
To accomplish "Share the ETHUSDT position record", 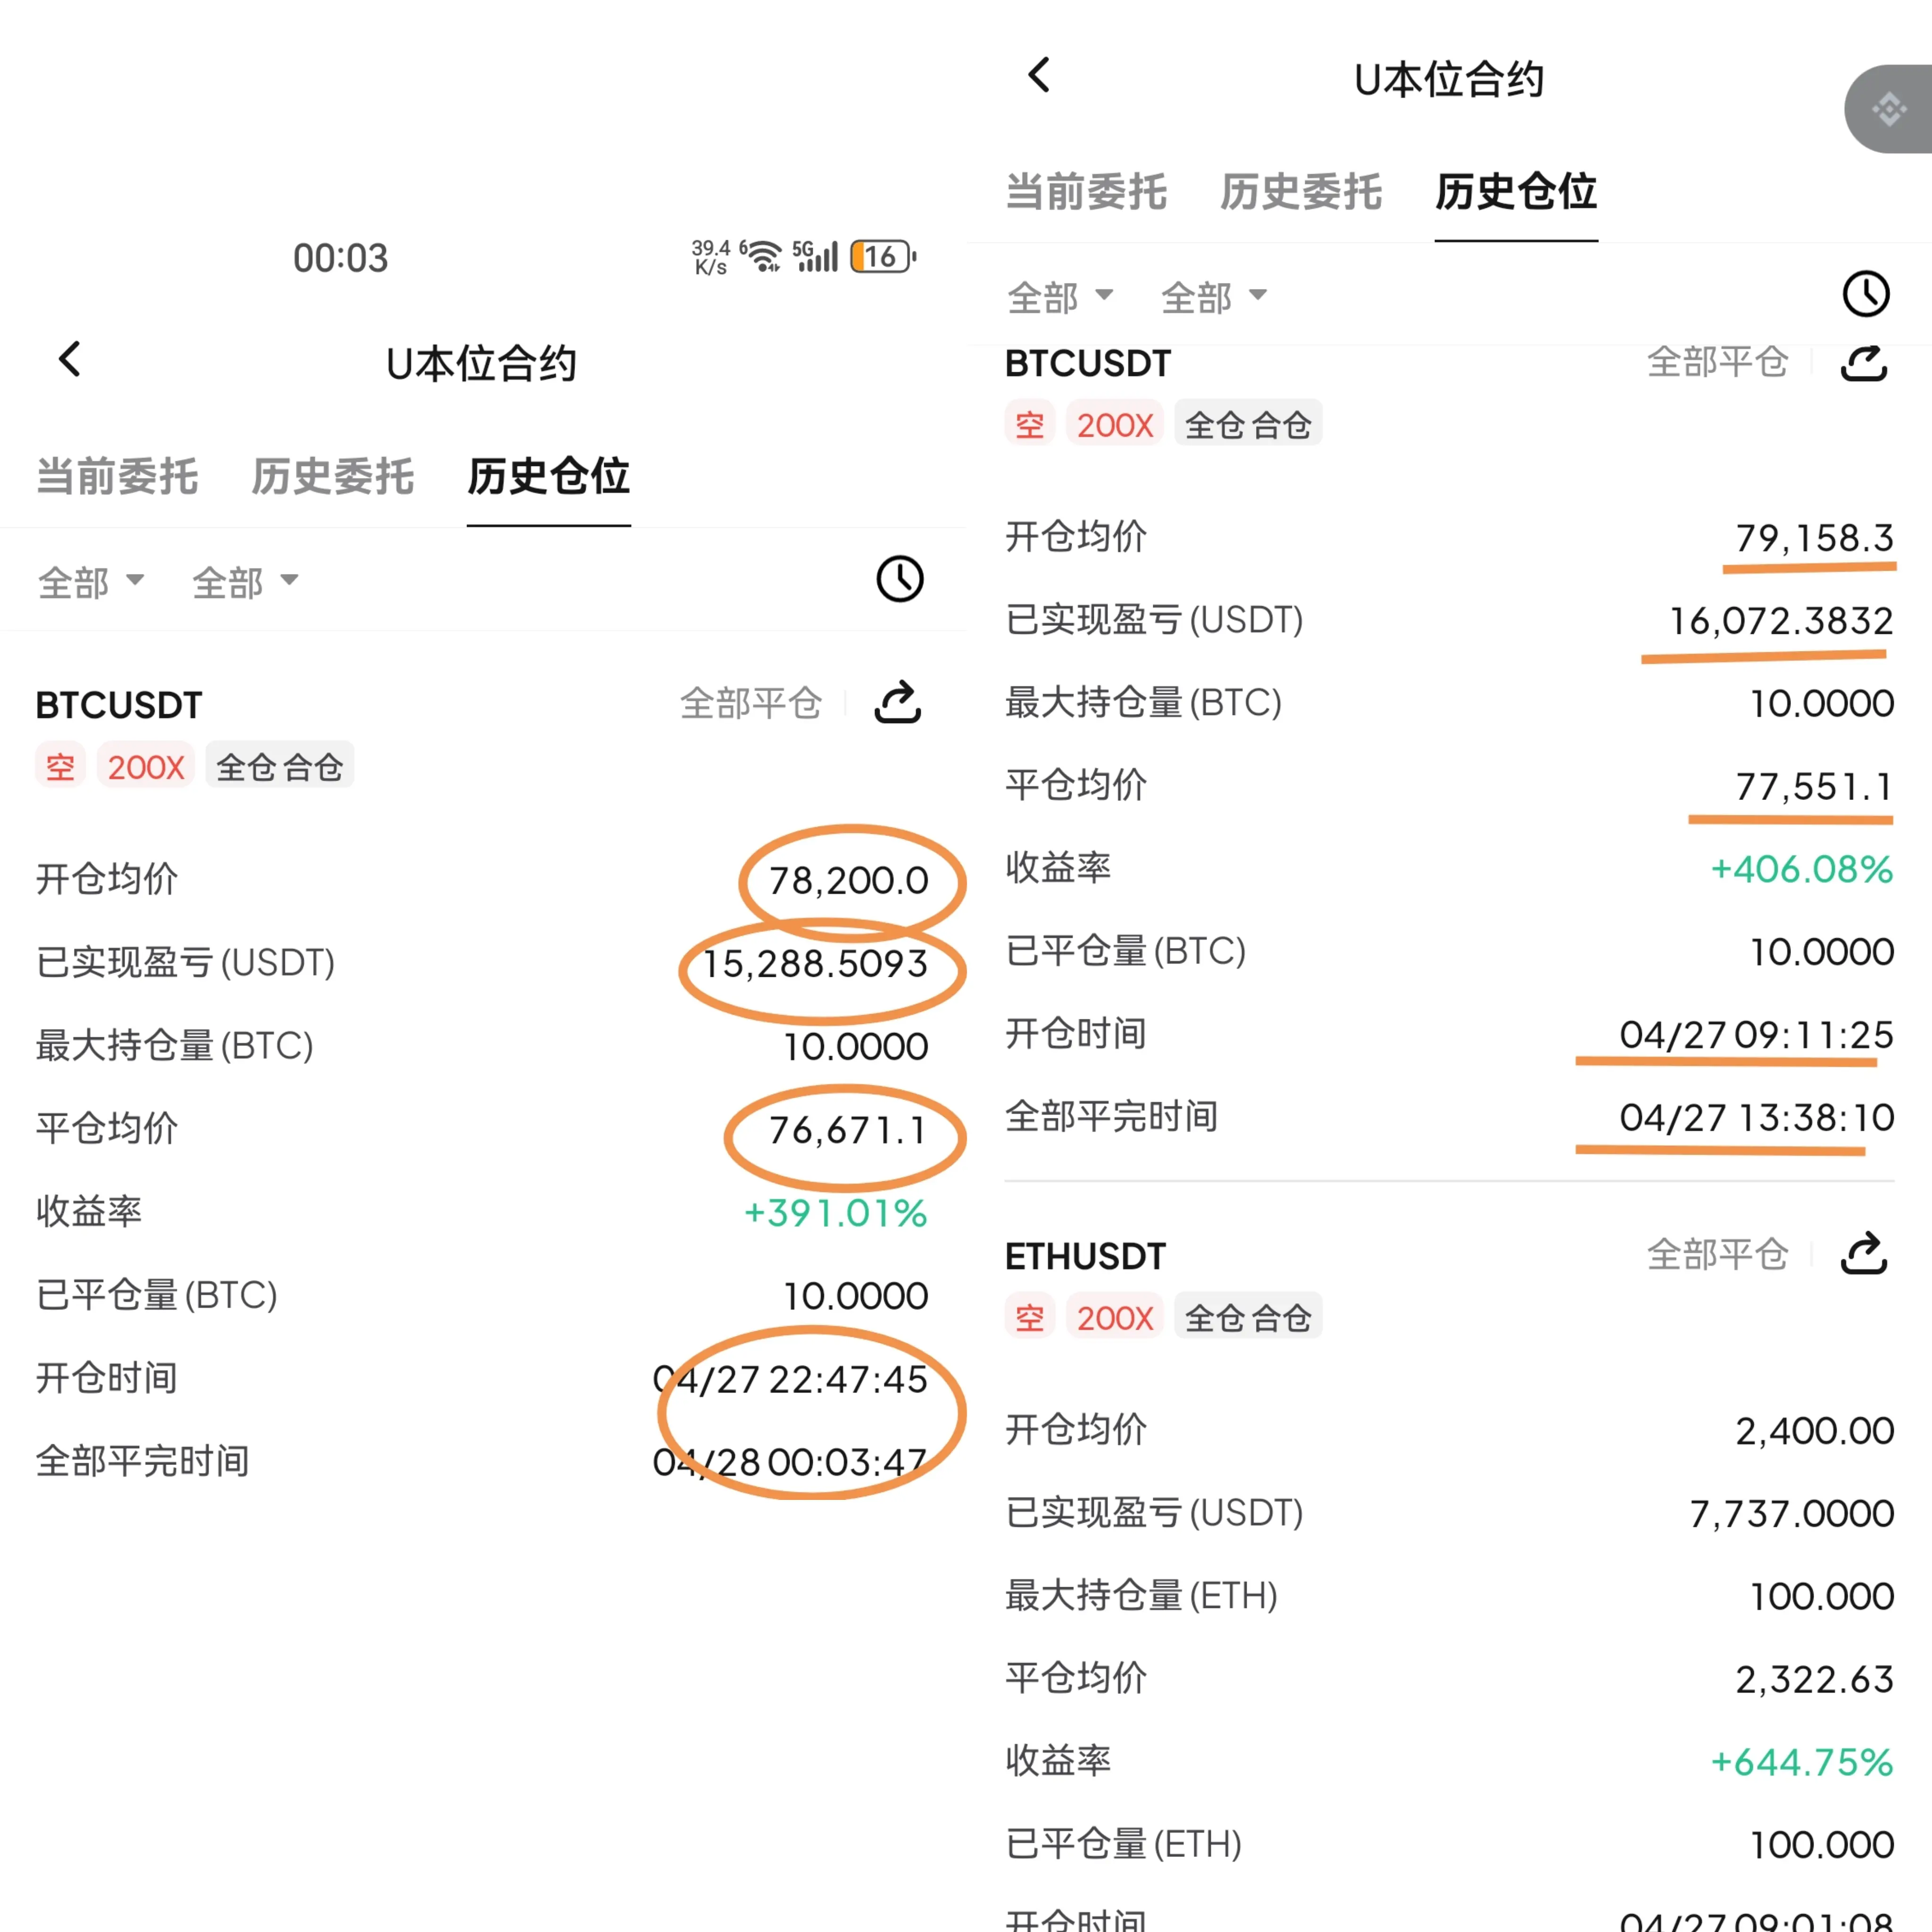I will click(x=1863, y=1254).
